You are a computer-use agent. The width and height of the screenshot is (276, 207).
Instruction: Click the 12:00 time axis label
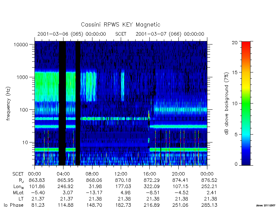pyautogui.click(x=121, y=174)
